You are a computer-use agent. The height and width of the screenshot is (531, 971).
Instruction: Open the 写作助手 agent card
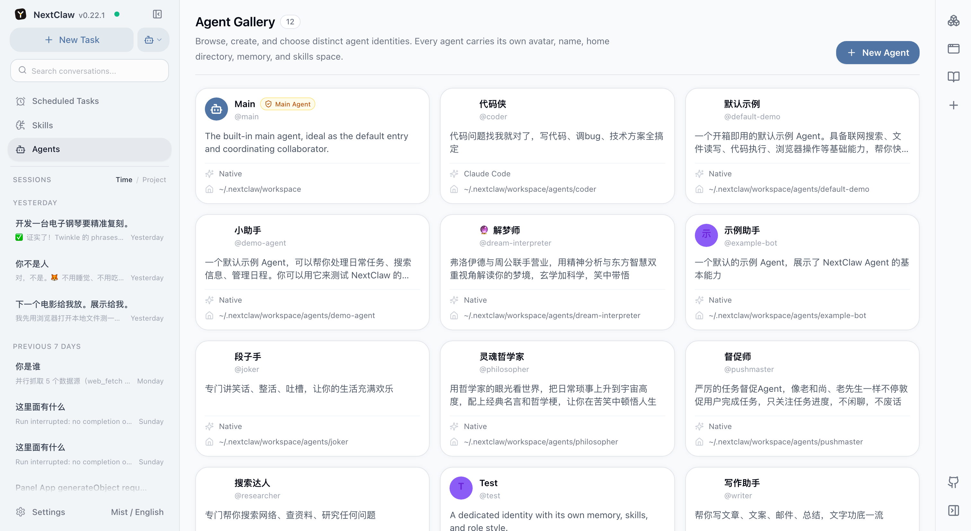(802, 499)
